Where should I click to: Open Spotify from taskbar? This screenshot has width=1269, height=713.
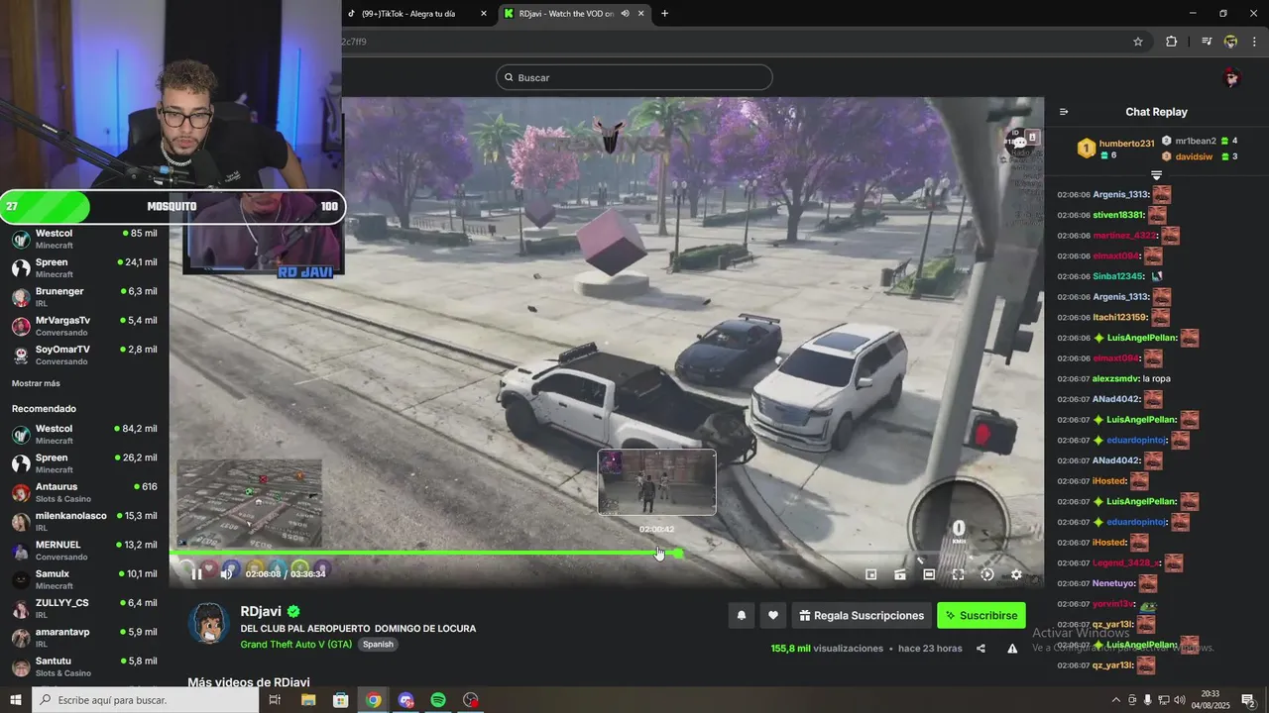[x=438, y=700]
